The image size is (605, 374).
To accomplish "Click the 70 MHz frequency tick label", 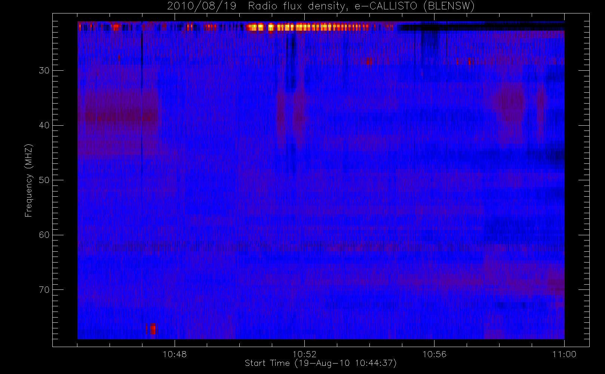I will click(44, 290).
